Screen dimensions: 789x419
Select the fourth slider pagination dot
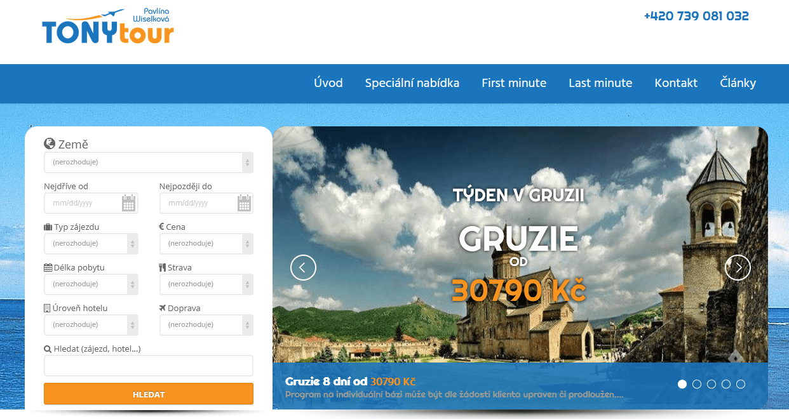click(x=726, y=384)
